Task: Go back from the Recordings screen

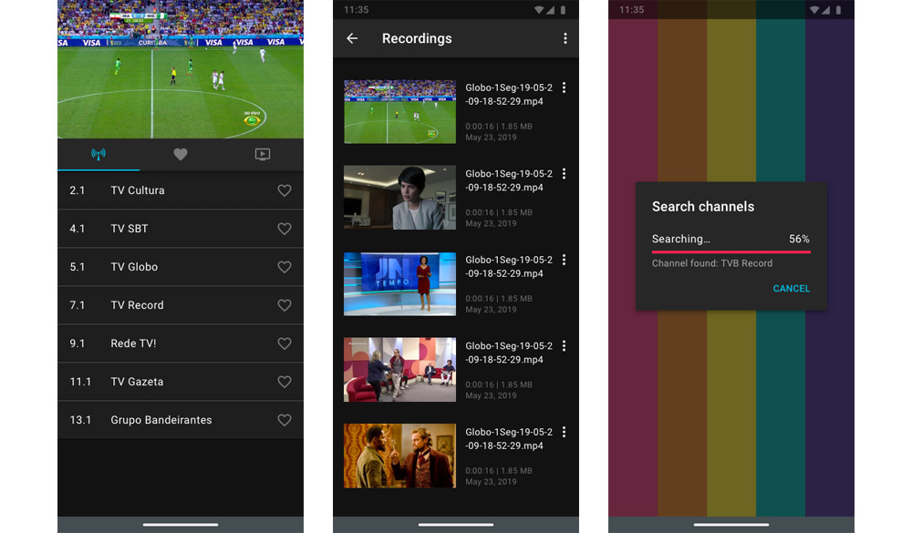Action: [352, 38]
